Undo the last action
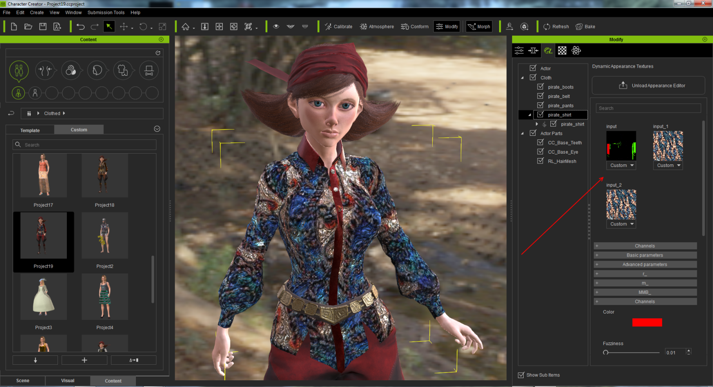Screen dimensions: 713x387 tap(81, 27)
